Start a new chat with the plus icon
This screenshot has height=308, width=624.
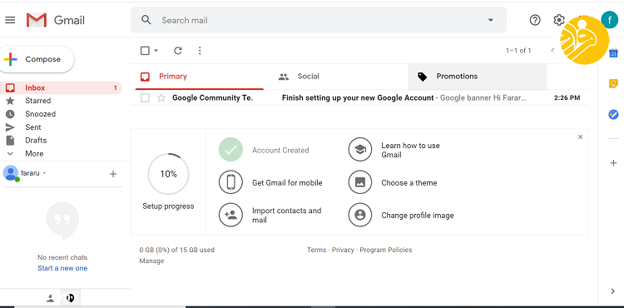pos(113,174)
